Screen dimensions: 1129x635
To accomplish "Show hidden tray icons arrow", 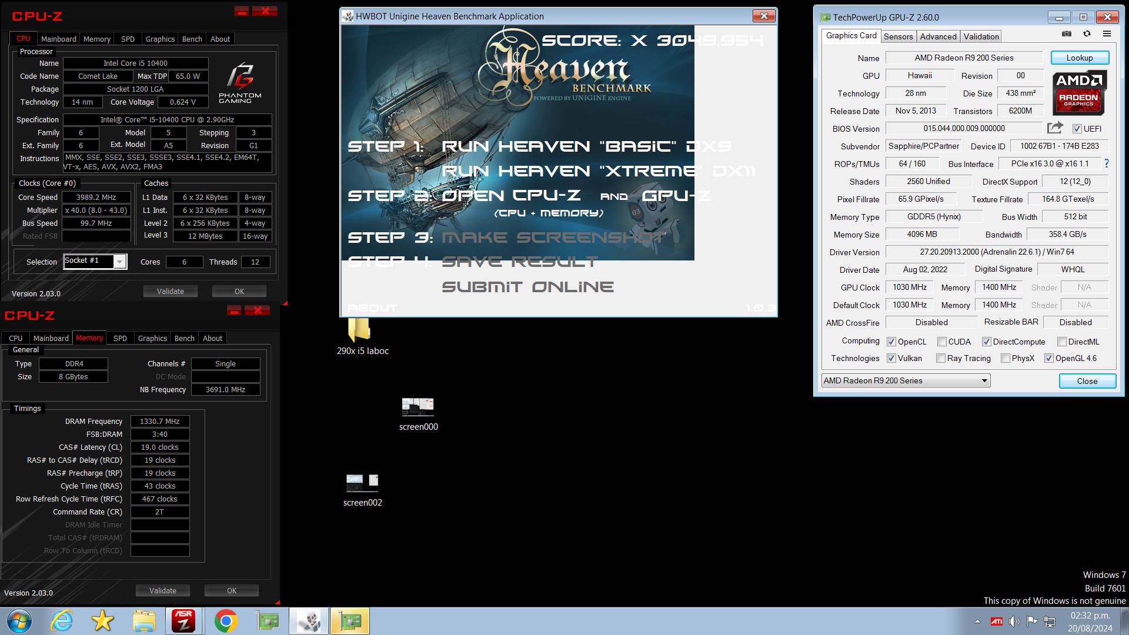I will pyautogui.click(x=977, y=621).
